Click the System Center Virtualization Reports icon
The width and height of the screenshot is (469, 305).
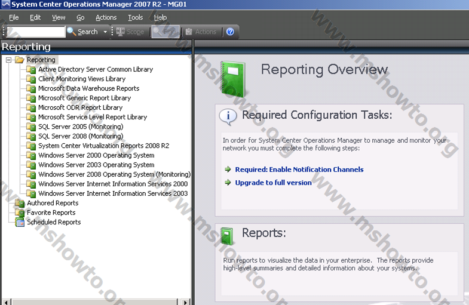coord(31,146)
